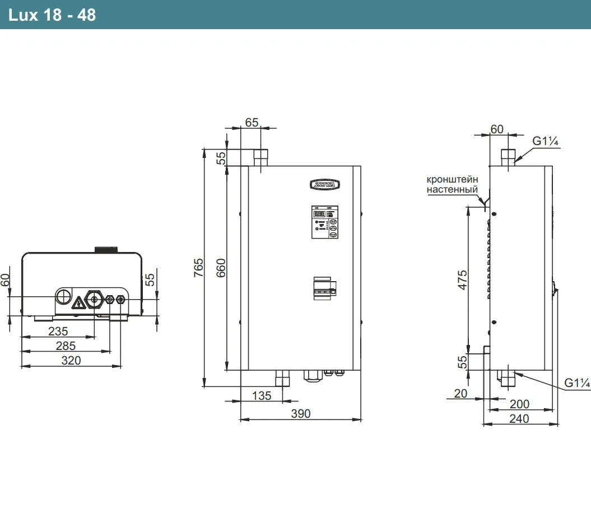This screenshot has width=591, height=532.
Task: Click the top pipe fitting on the front view
Action: (x=260, y=157)
